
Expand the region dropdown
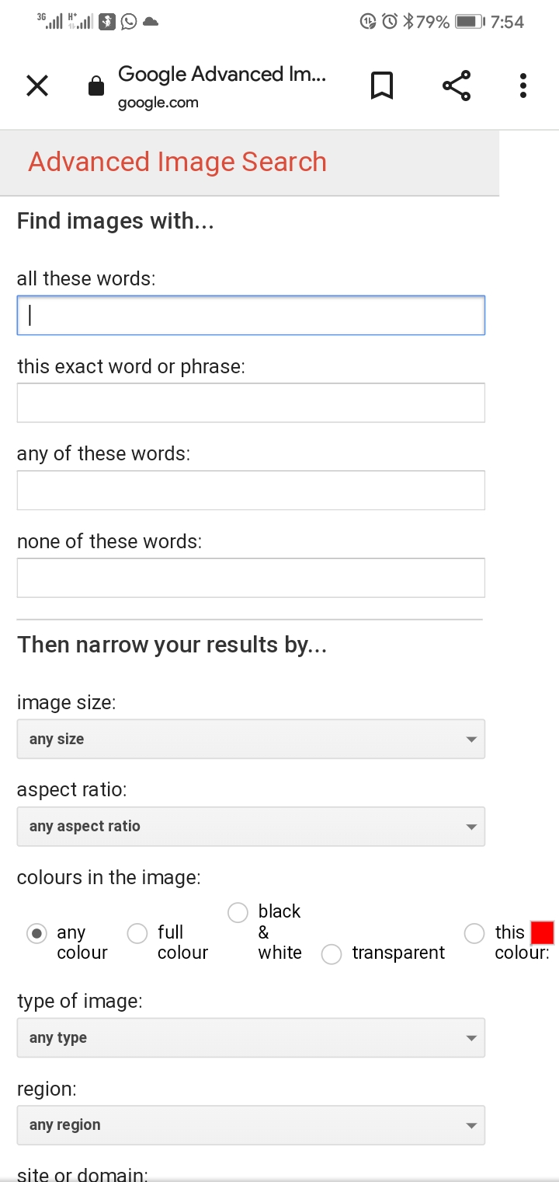[251, 1124]
